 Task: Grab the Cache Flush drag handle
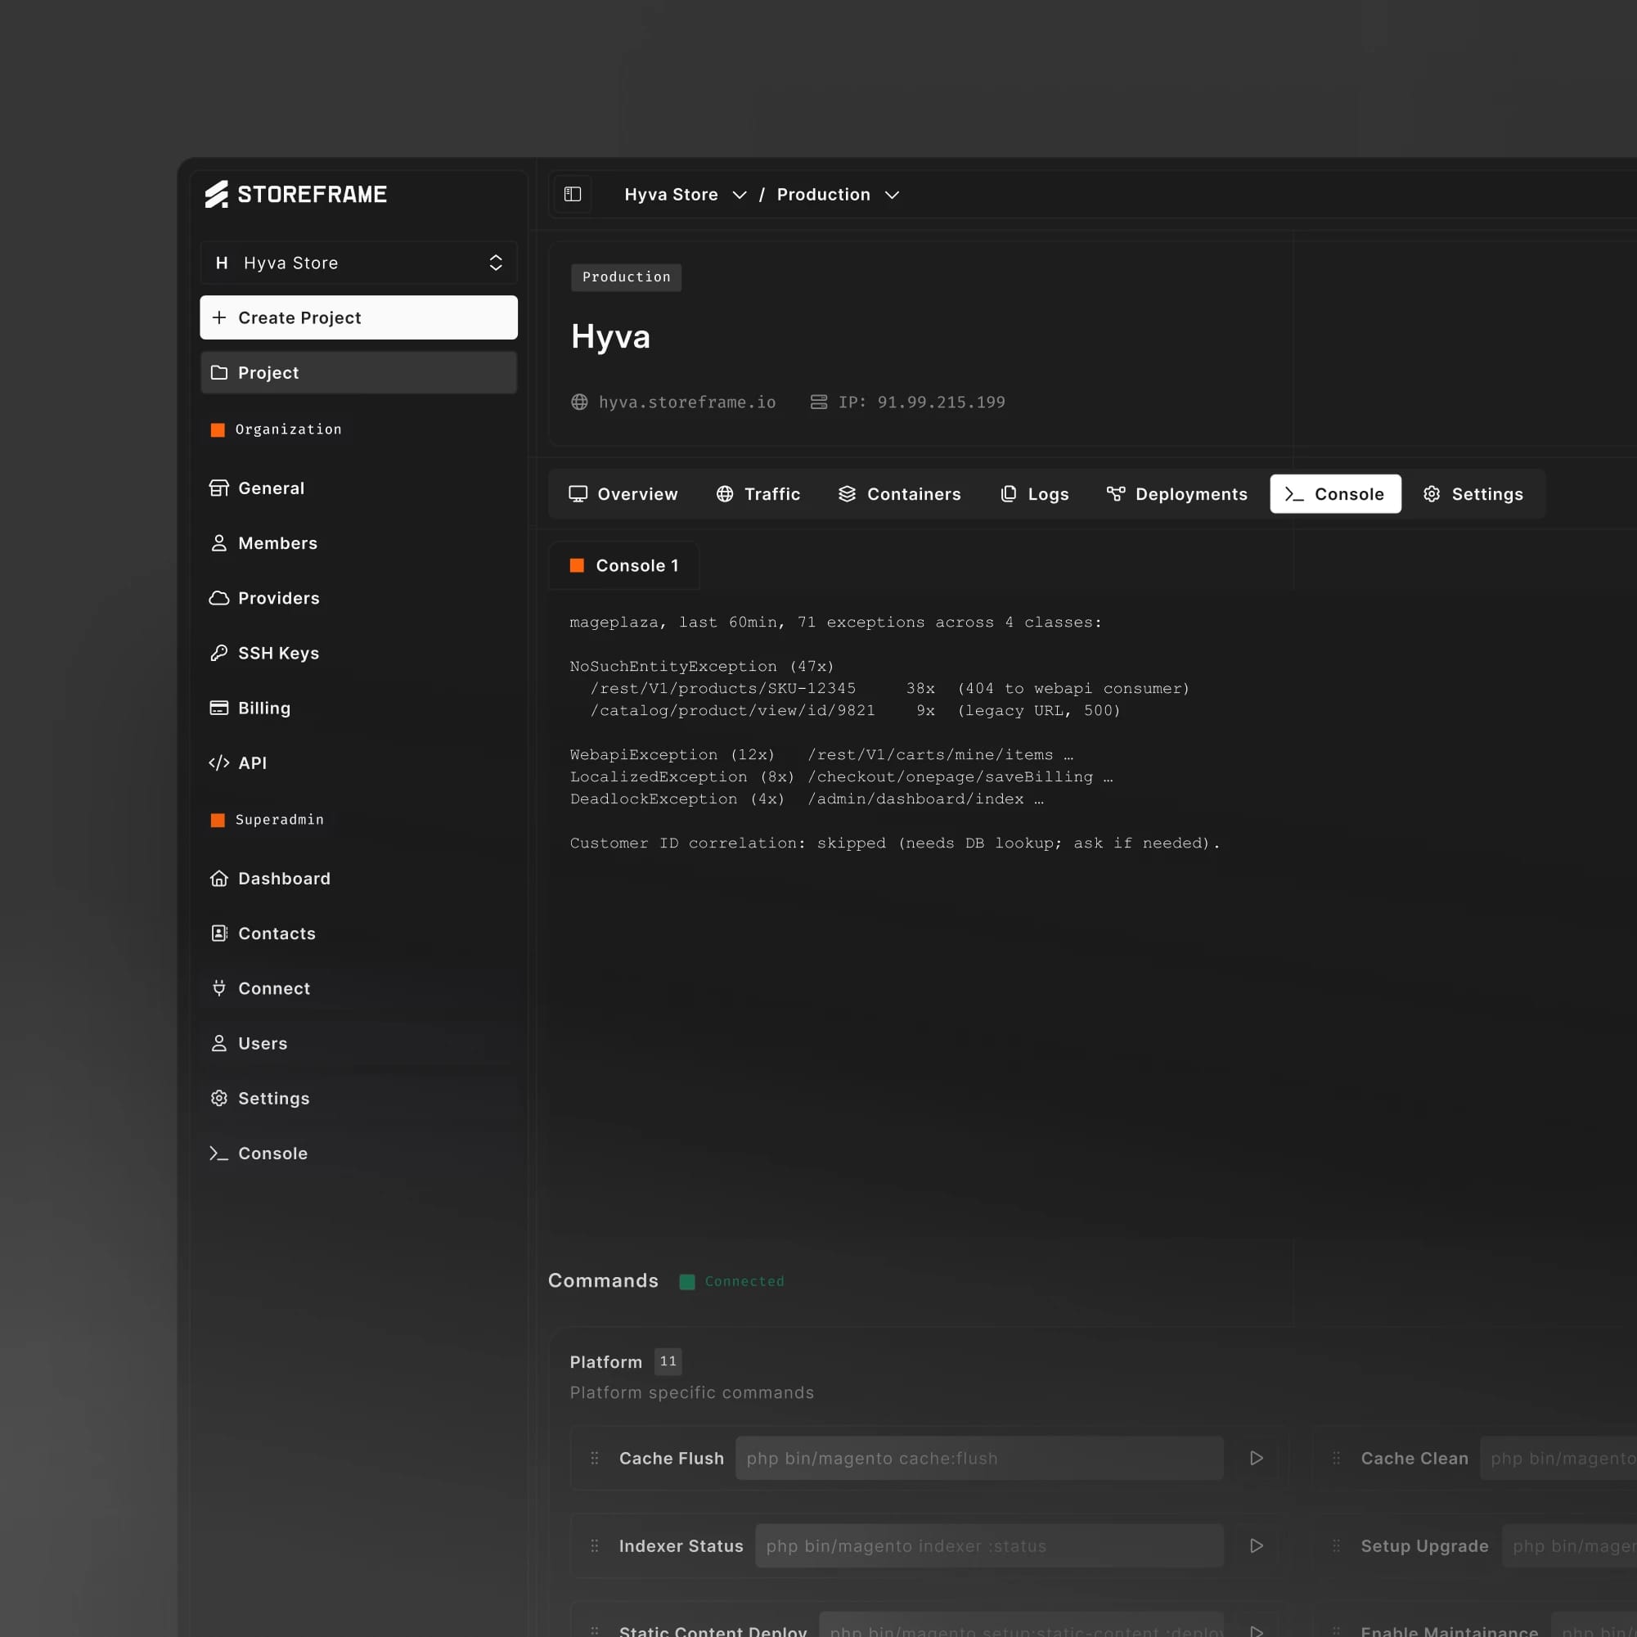click(595, 1458)
